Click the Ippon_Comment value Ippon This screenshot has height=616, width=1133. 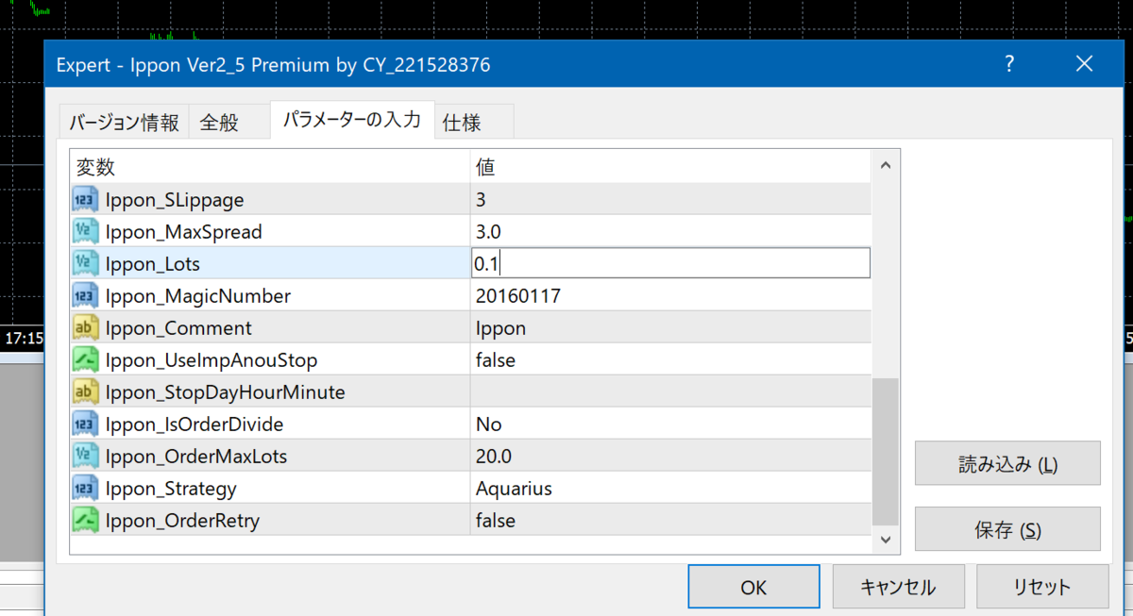(x=501, y=328)
